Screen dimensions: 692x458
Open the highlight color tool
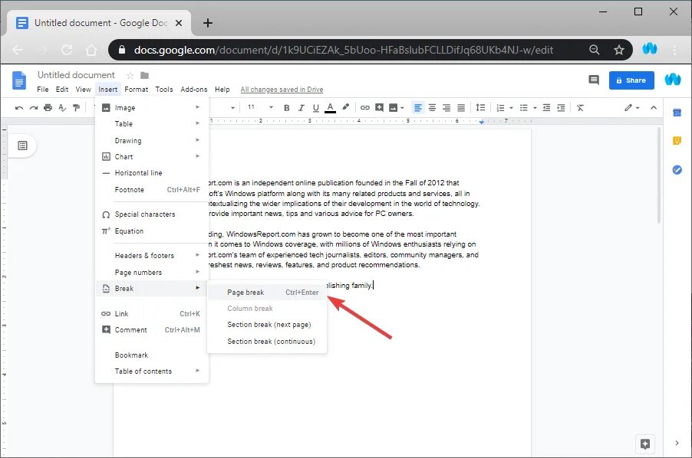coord(345,107)
